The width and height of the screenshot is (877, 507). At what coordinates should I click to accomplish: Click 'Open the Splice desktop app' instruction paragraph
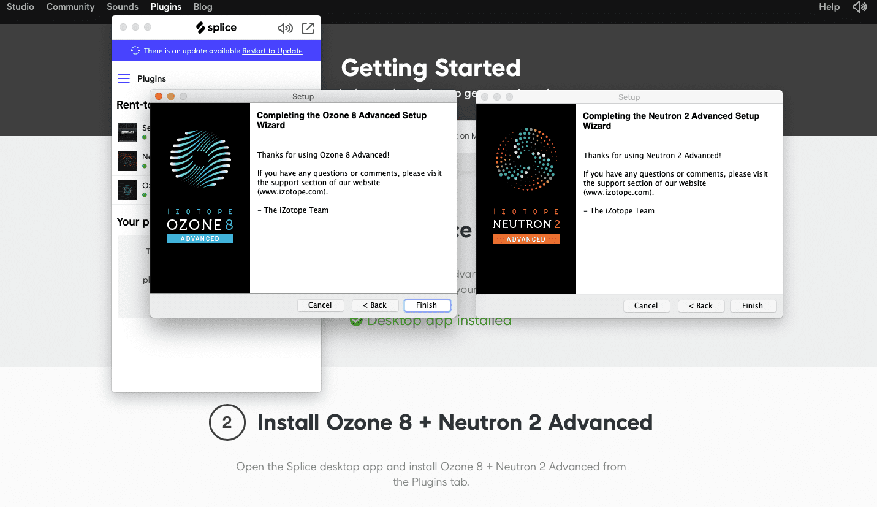(431, 474)
